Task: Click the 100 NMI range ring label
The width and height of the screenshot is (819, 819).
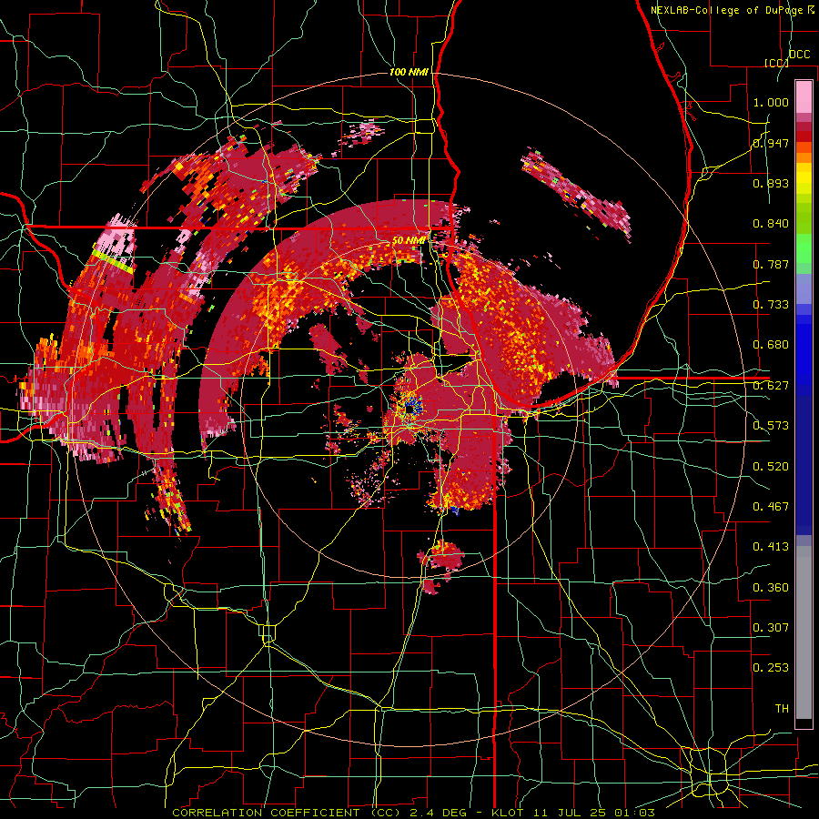Action: (409, 72)
